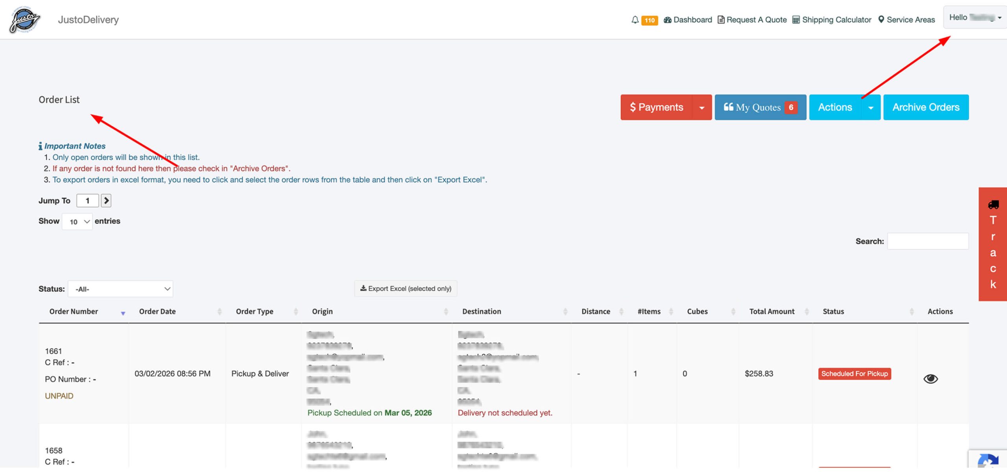The height and width of the screenshot is (472, 1007).
Task: Change the Show entries count dropdown
Action: (77, 222)
